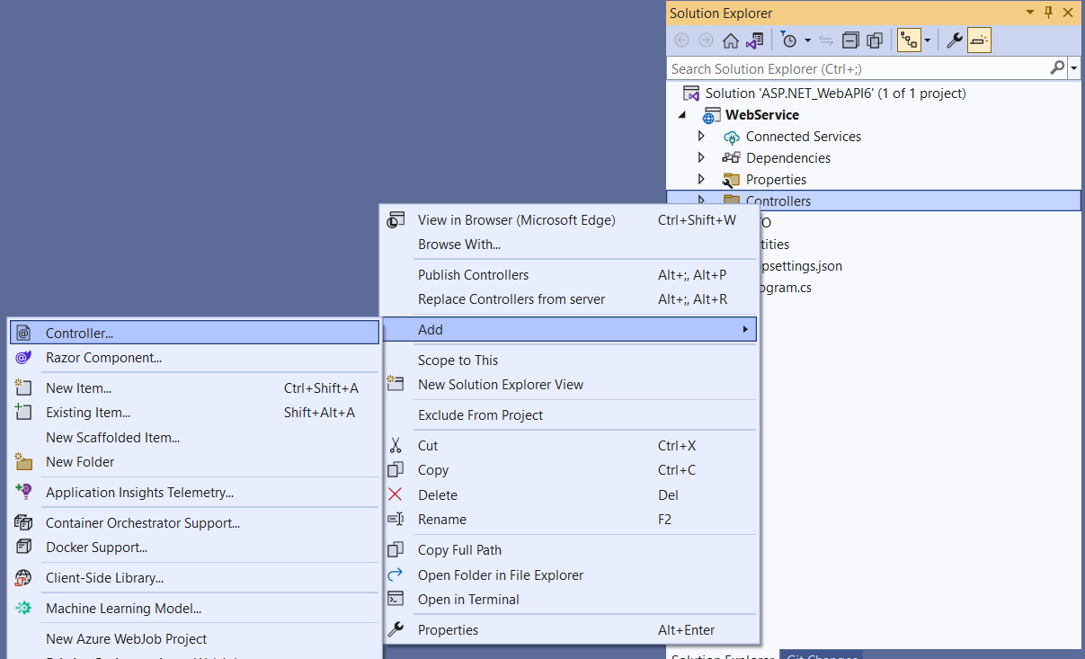
Task: Expand the Dependencies node
Action: [x=702, y=158]
